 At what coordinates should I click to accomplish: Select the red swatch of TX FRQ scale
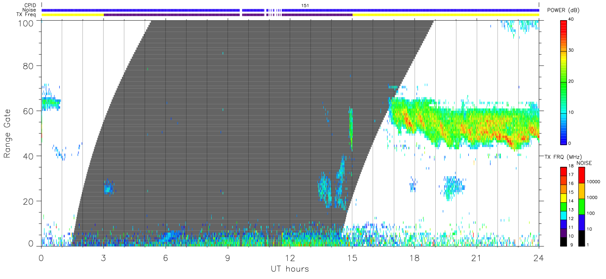pos(564,170)
